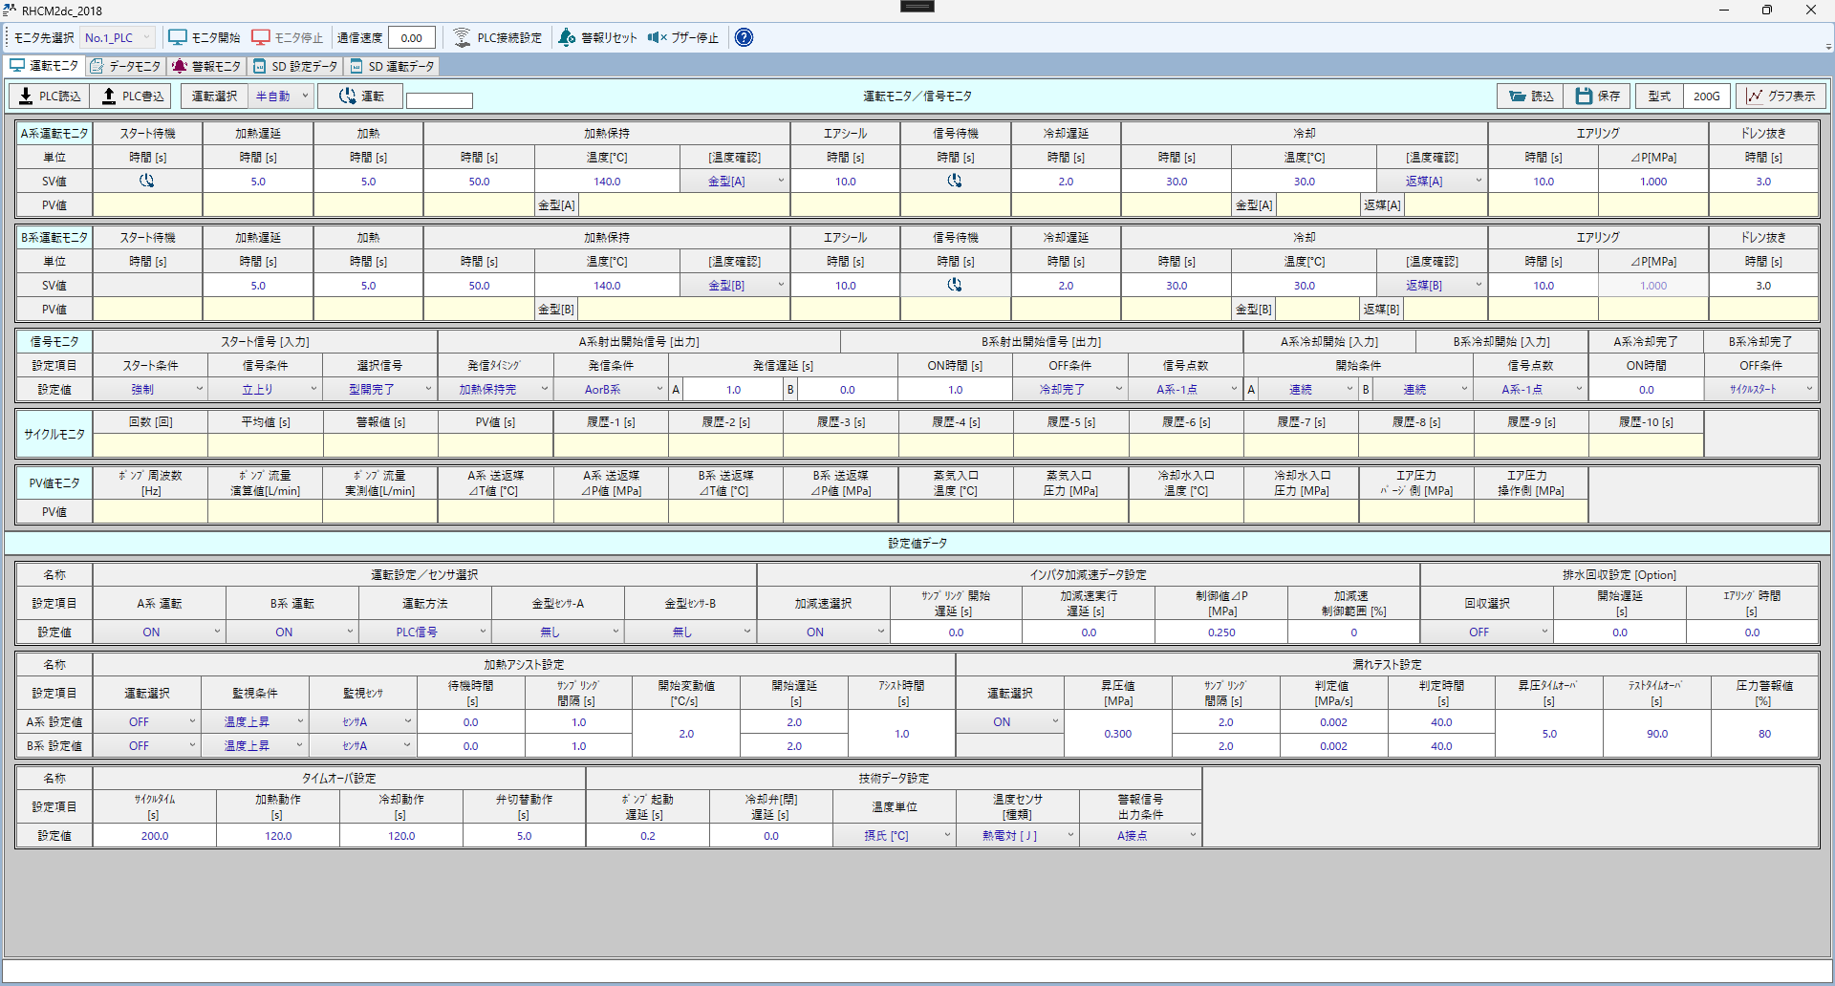Click the PLC書込 upload icon button
The height and width of the screenshot is (986, 1835).
coord(132,96)
